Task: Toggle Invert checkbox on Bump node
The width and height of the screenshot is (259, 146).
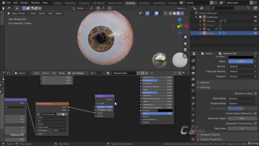Action: pos(98,103)
